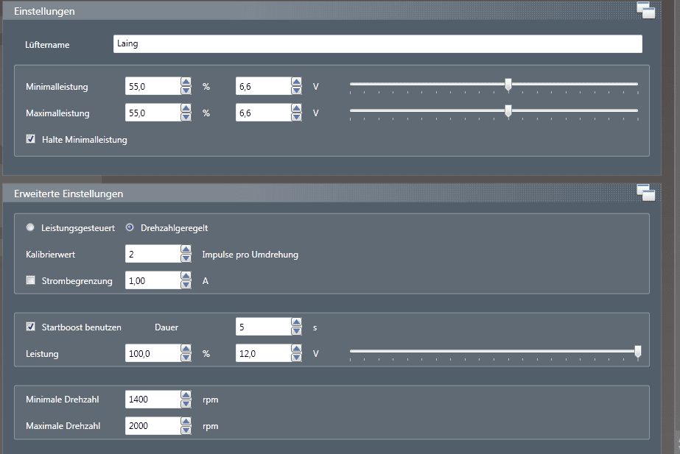The image size is (680, 454).
Task: Click the Maximalleistung slider handle
Action: (x=508, y=111)
